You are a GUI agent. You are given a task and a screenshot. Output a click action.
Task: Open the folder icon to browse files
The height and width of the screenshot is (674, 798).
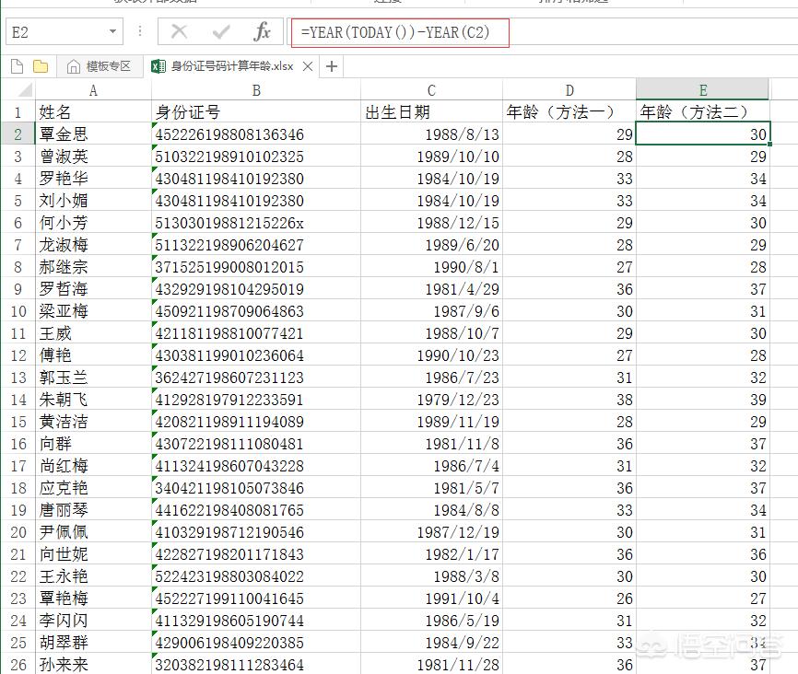38,65
